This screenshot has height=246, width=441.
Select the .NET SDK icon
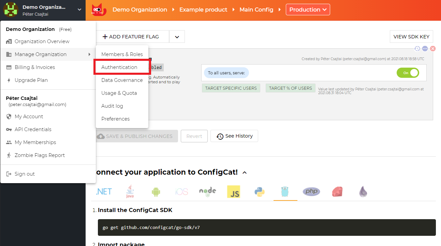[x=103, y=191]
